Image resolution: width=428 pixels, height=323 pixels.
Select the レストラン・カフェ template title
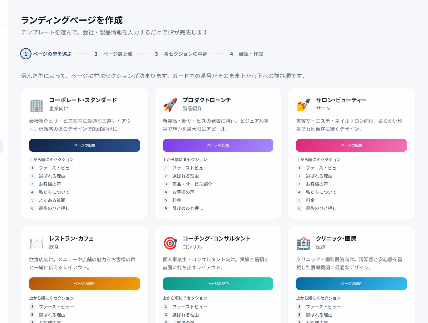pyautogui.click(x=71, y=239)
